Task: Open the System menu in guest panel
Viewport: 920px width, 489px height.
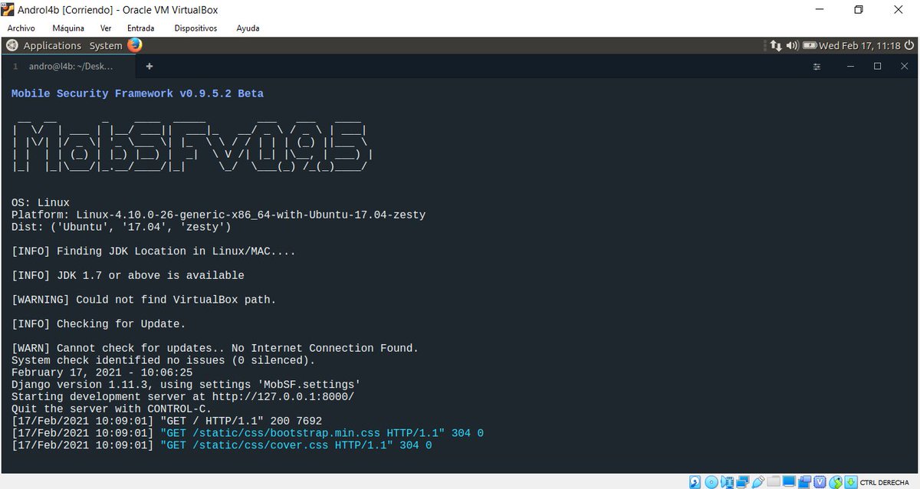Action: 106,46
